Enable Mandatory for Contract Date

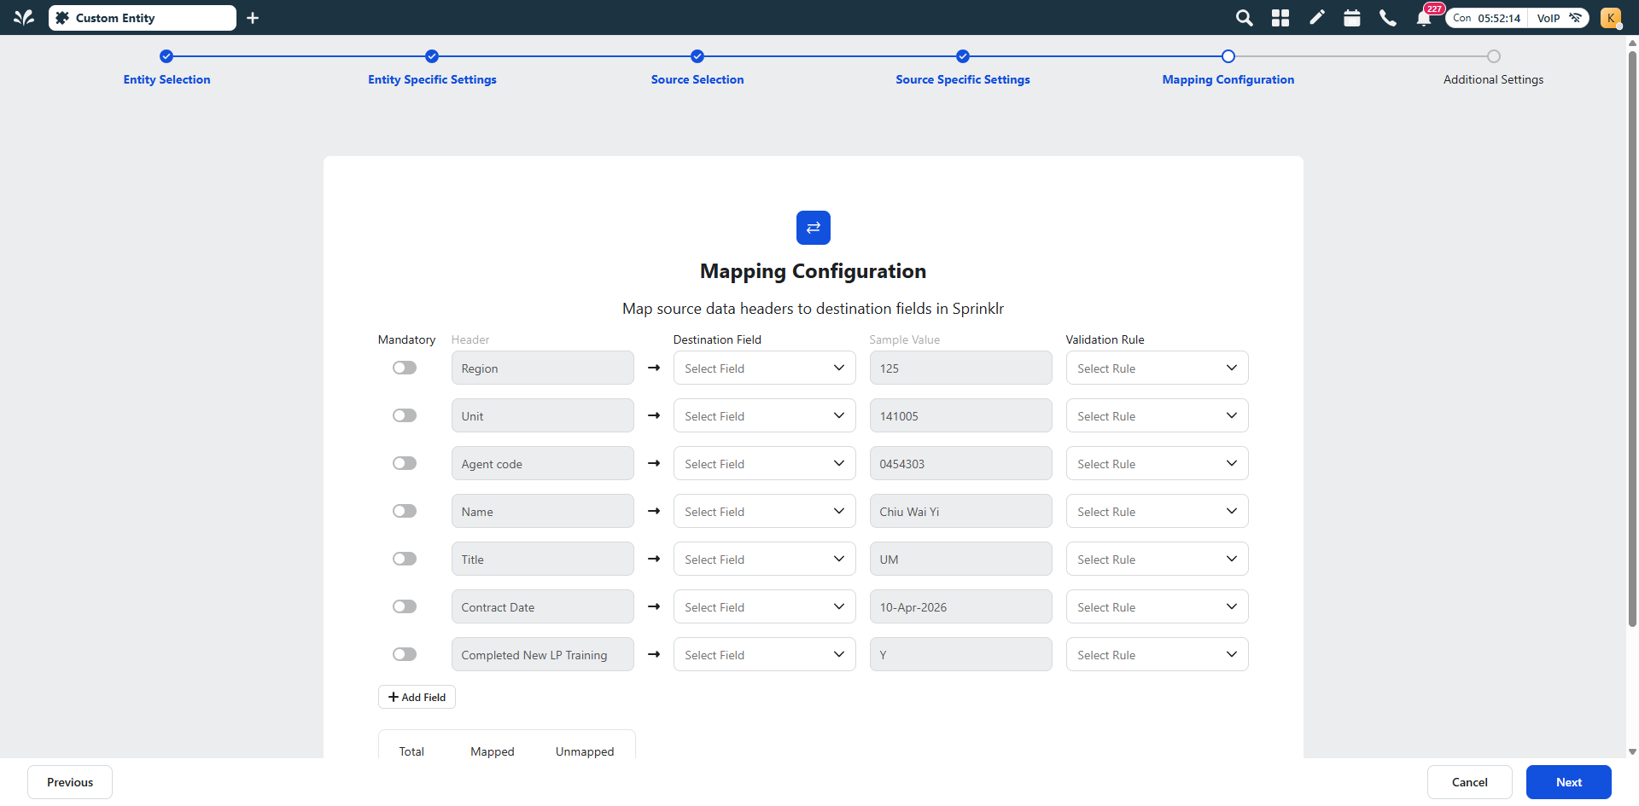coord(405,606)
